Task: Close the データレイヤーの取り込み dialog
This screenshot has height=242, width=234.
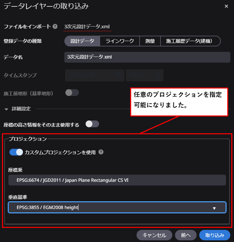Action: (226, 6)
